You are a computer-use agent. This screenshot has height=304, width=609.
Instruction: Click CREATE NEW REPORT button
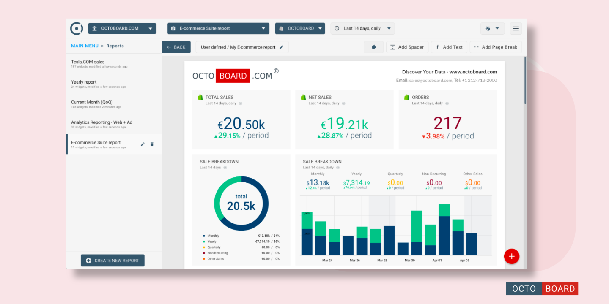[x=112, y=261]
